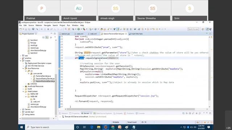Viewport: 232px width, 130px height.
Task: Collapse the WebContent folder
Action: click(x=23, y=91)
